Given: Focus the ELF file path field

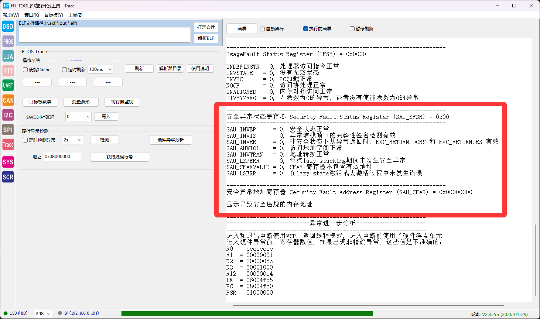Looking at the screenshot, I should click(x=105, y=35).
